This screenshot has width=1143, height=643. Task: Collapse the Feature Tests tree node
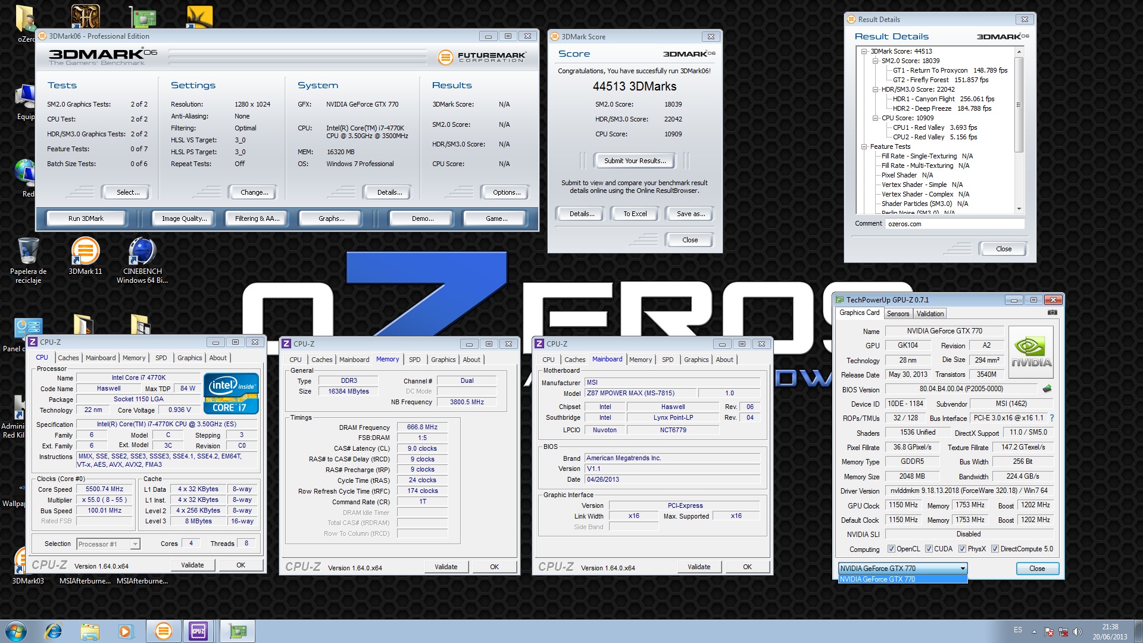click(x=864, y=146)
